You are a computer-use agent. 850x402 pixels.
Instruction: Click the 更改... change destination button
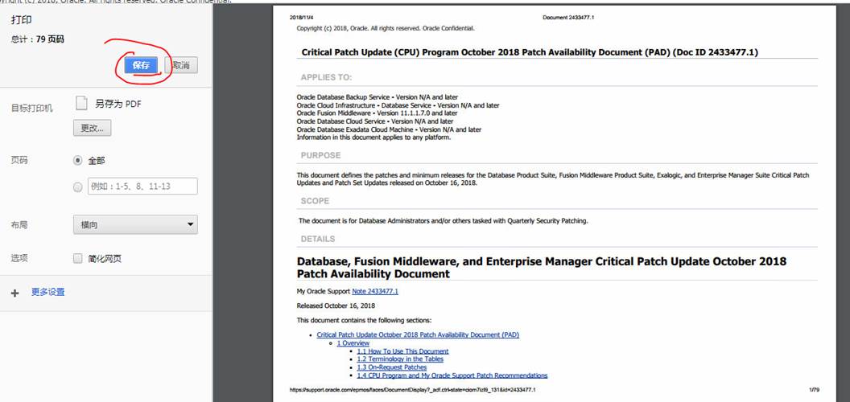[92, 129]
